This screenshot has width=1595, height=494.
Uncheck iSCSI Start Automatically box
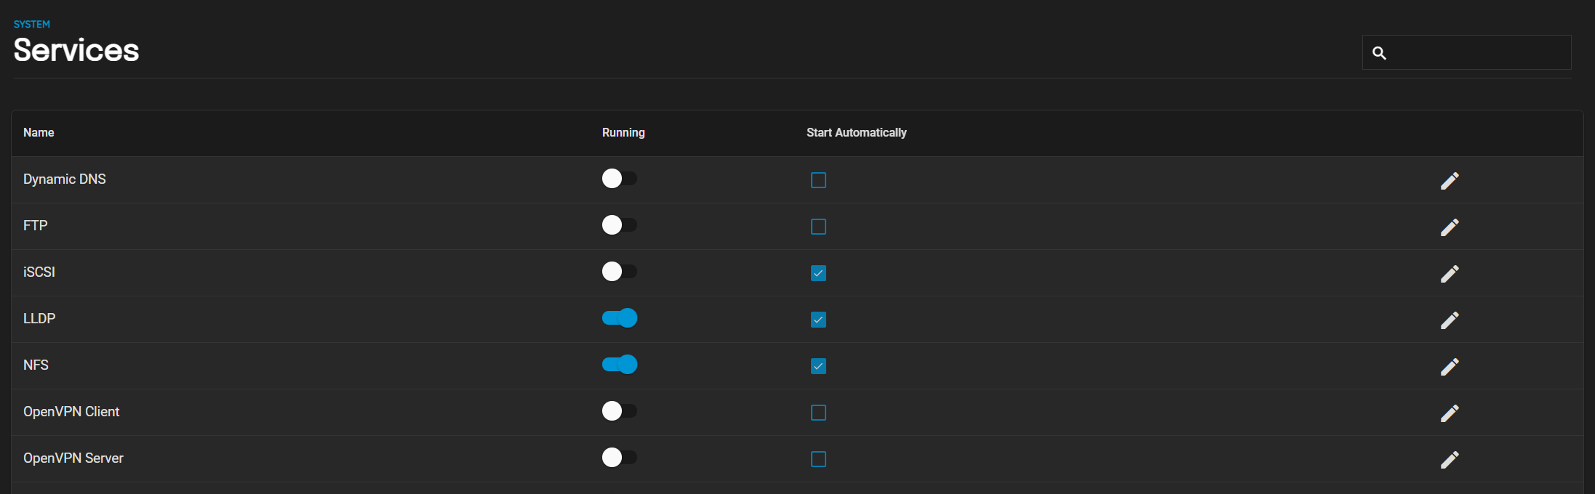pos(818,273)
